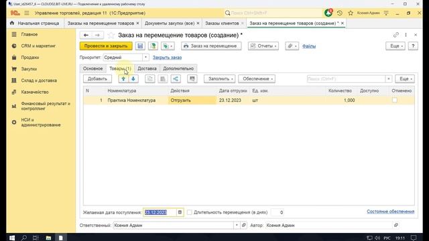
Task: Open the Документы закупки (все) tab
Action: [x=170, y=23]
